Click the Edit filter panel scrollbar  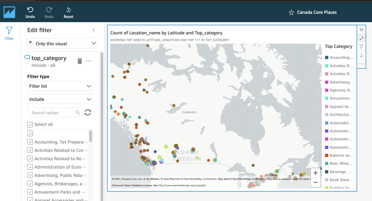[x=102, y=127]
